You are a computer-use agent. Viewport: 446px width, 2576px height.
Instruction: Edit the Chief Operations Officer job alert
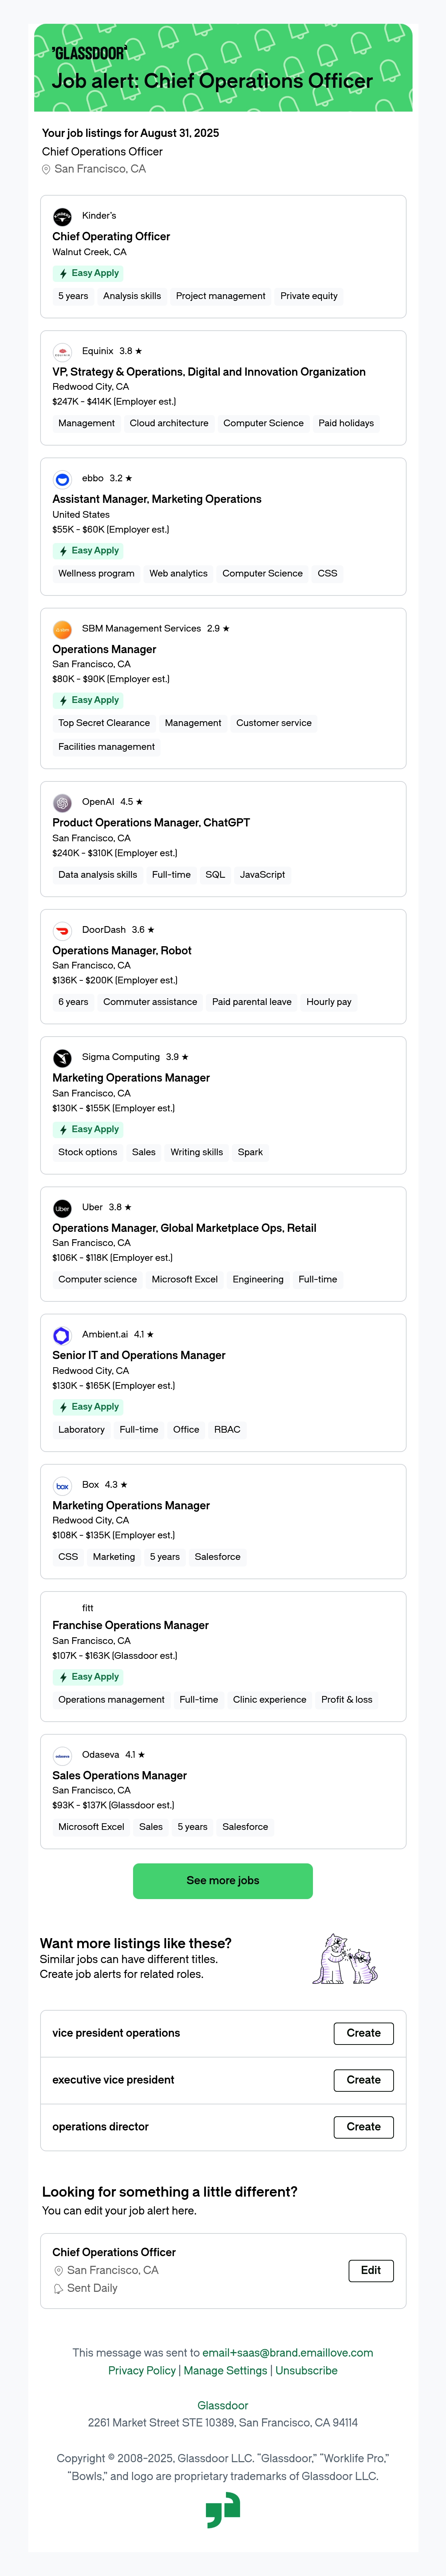(371, 2270)
